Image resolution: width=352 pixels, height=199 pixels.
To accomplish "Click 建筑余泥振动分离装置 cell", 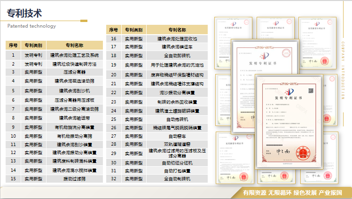I will [x=75, y=153].
